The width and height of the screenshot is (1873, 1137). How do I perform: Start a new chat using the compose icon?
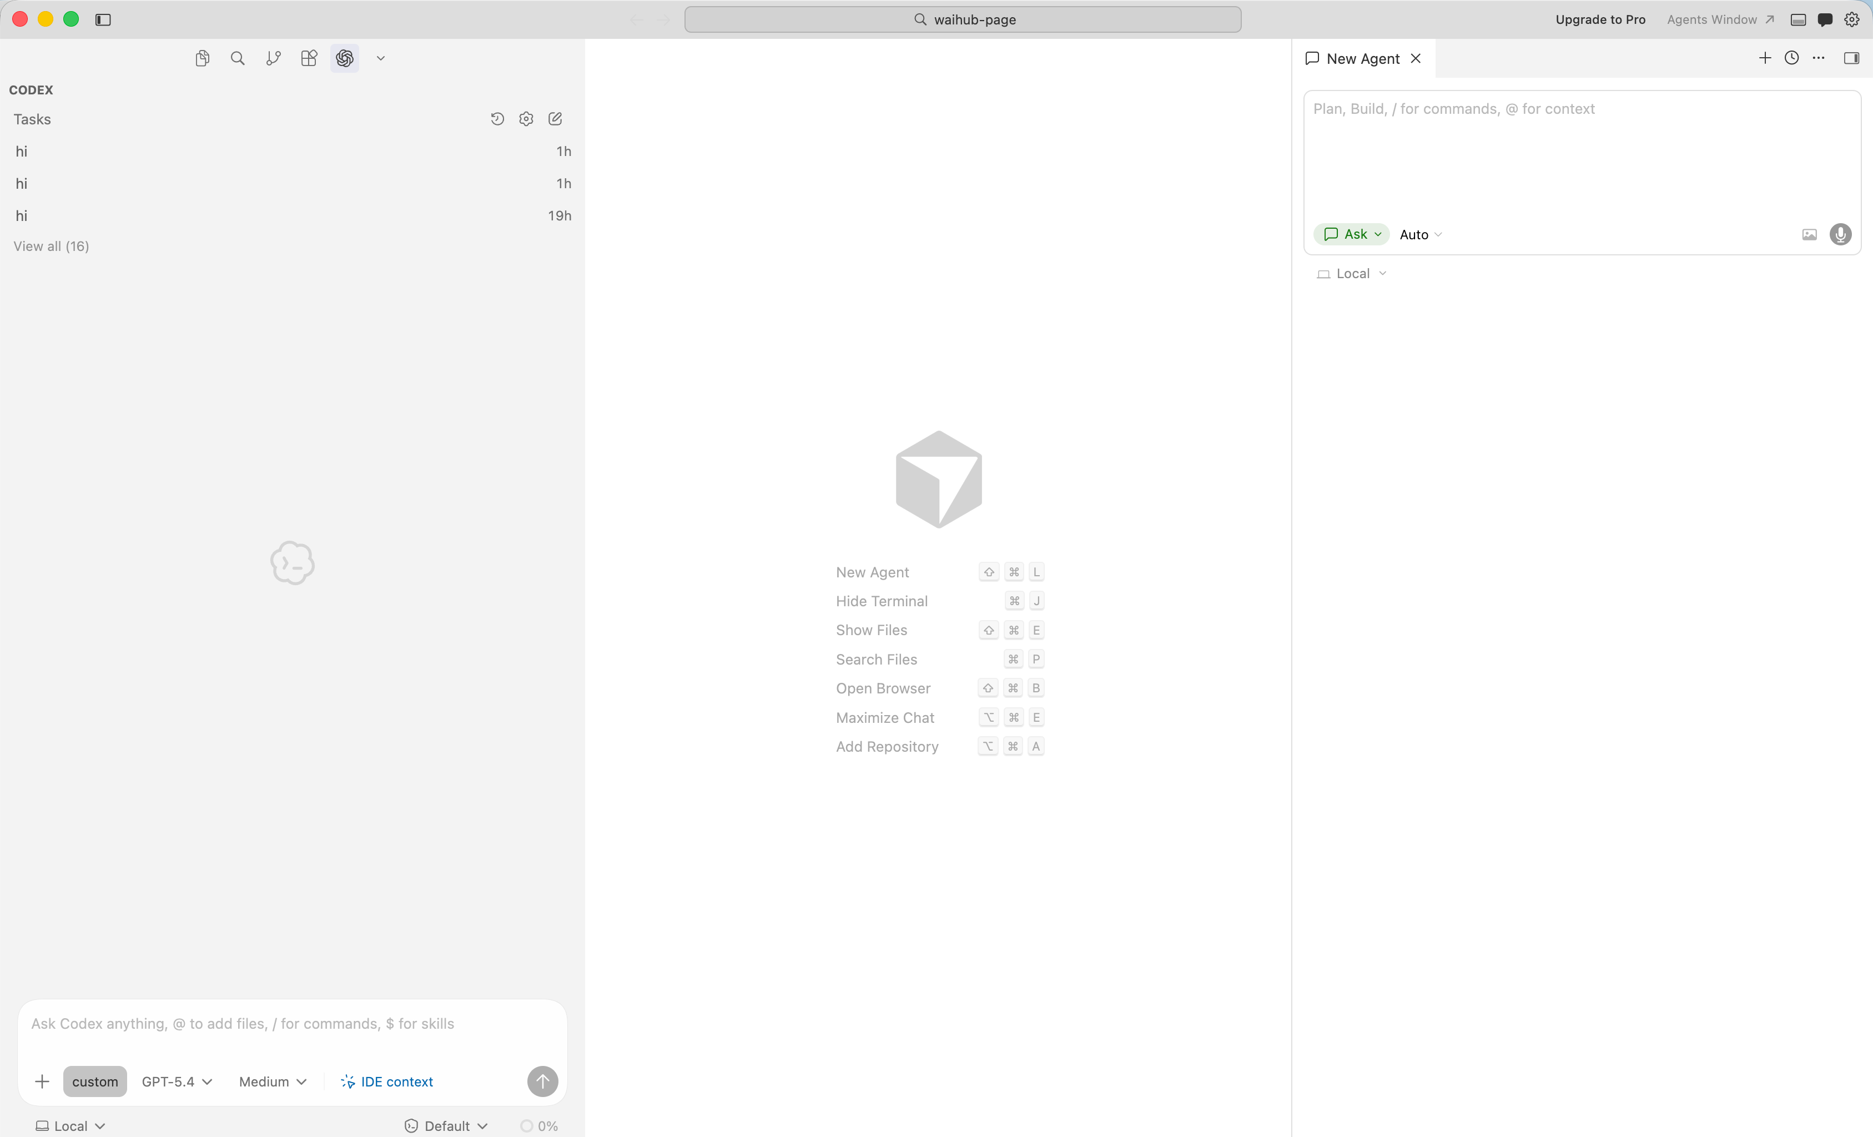[x=555, y=119]
